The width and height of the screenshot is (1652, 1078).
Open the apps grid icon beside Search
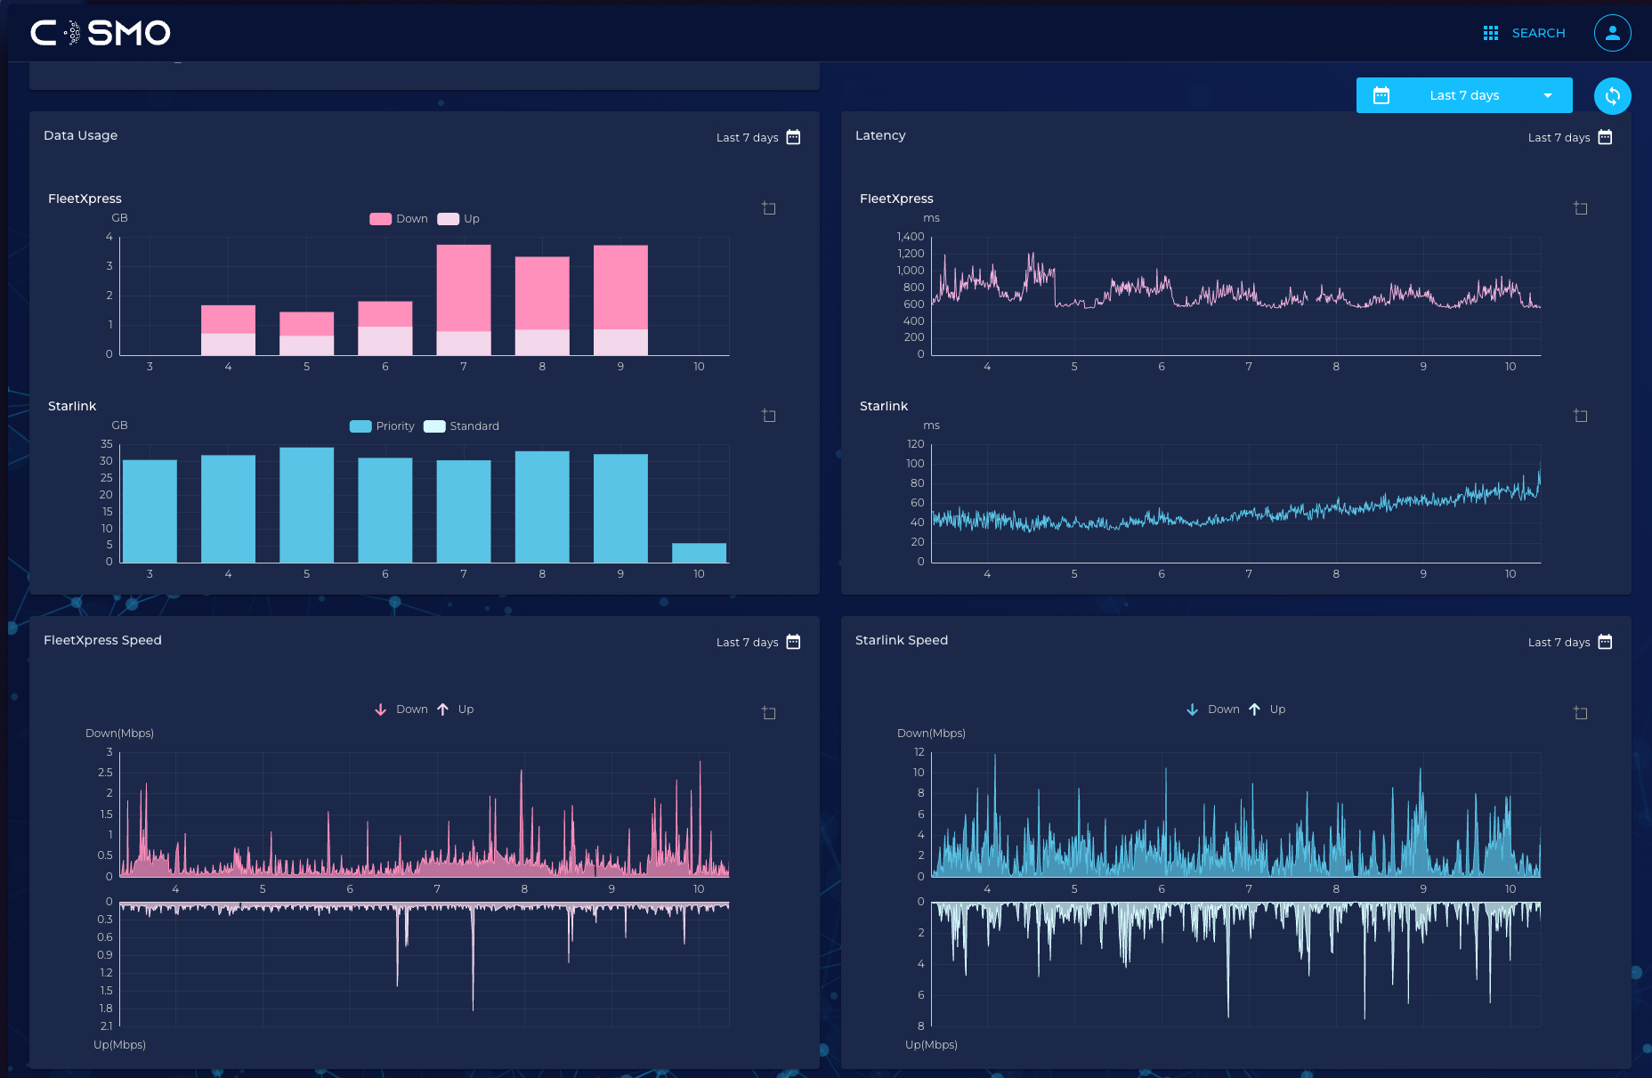pyautogui.click(x=1490, y=33)
